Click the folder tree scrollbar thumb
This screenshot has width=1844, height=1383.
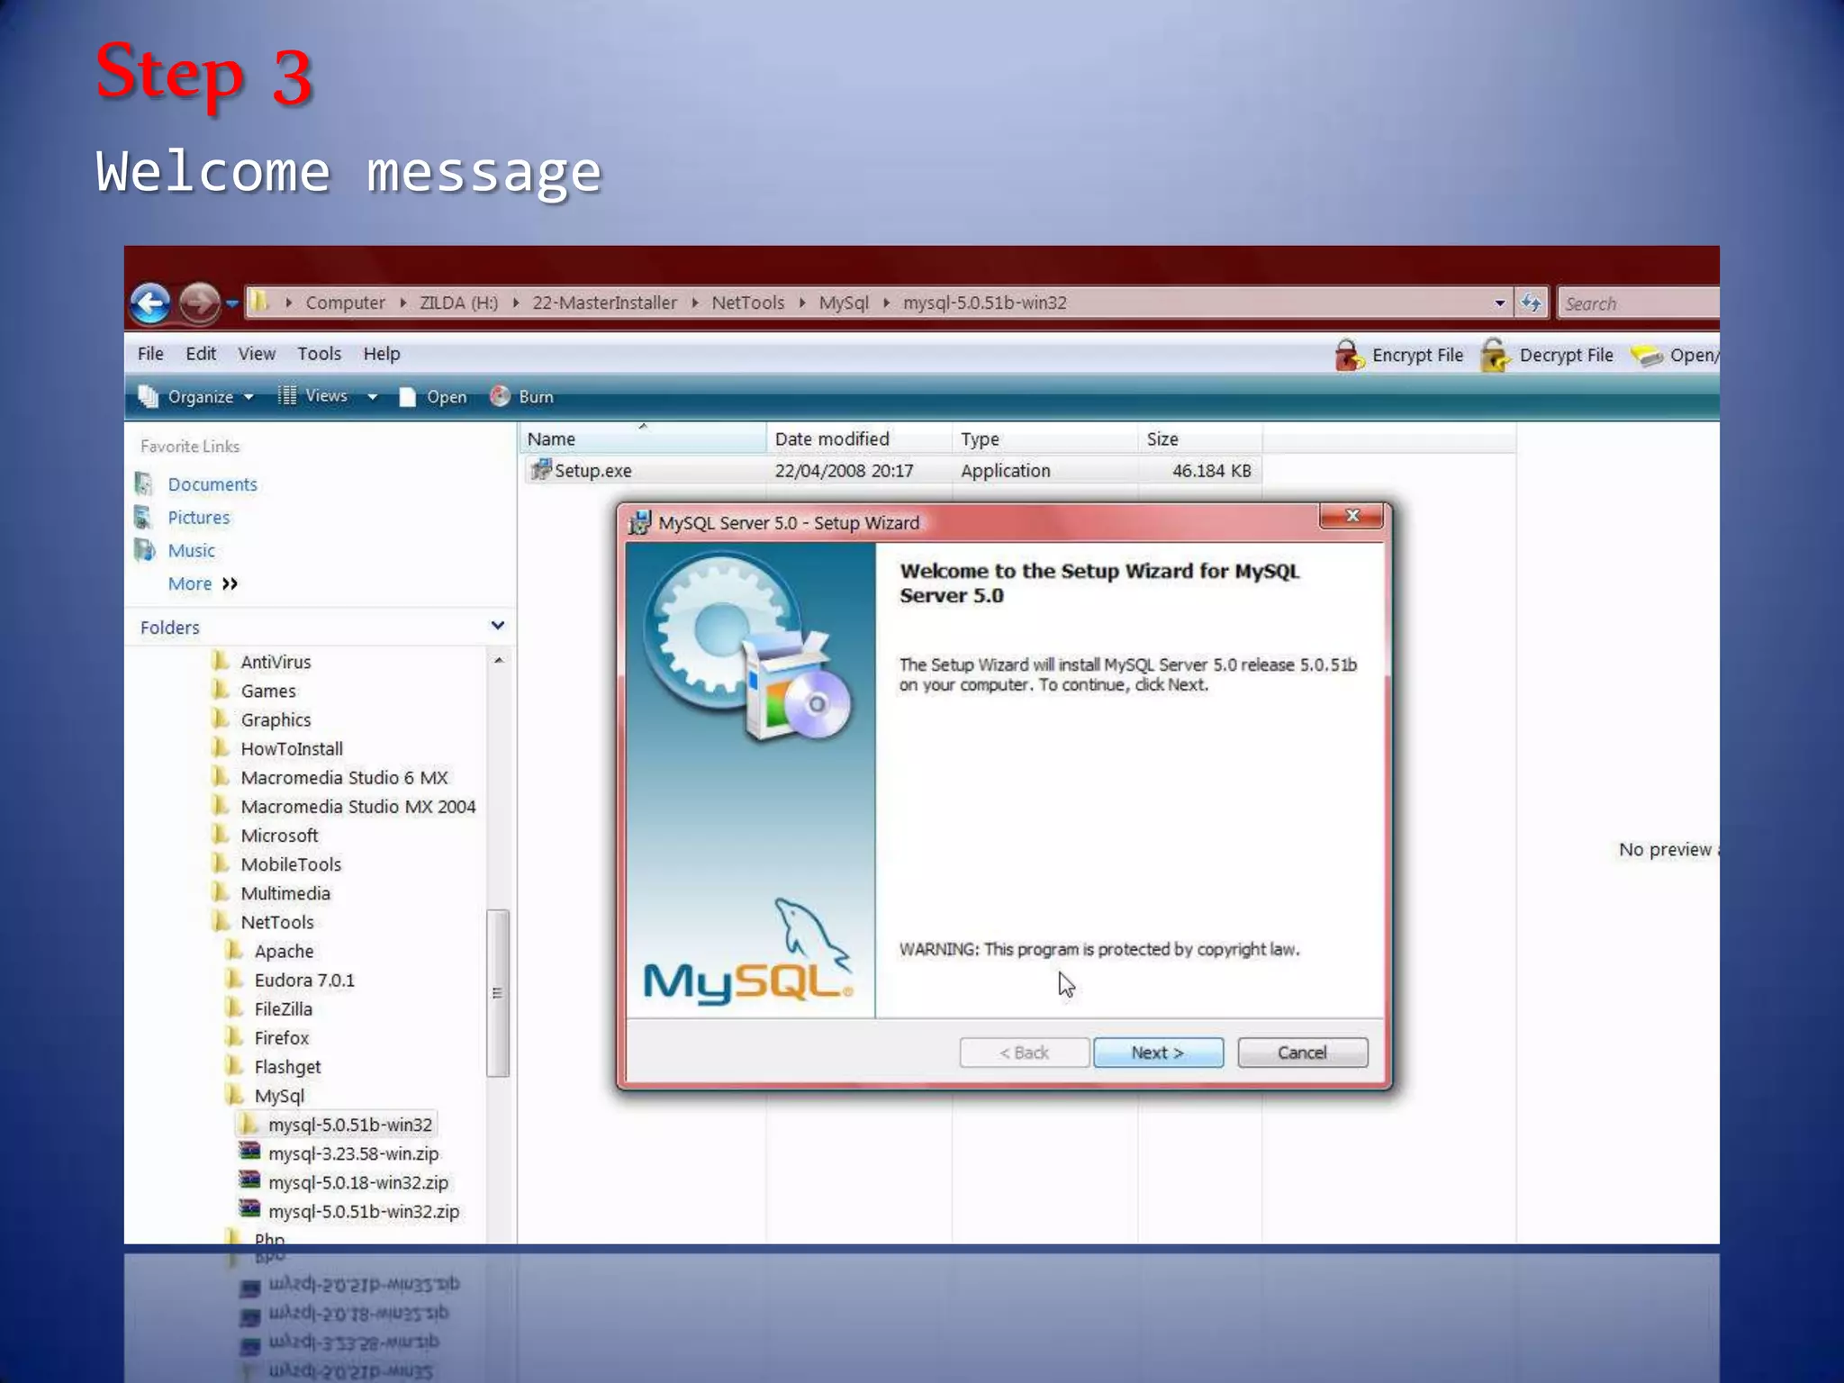497,993
